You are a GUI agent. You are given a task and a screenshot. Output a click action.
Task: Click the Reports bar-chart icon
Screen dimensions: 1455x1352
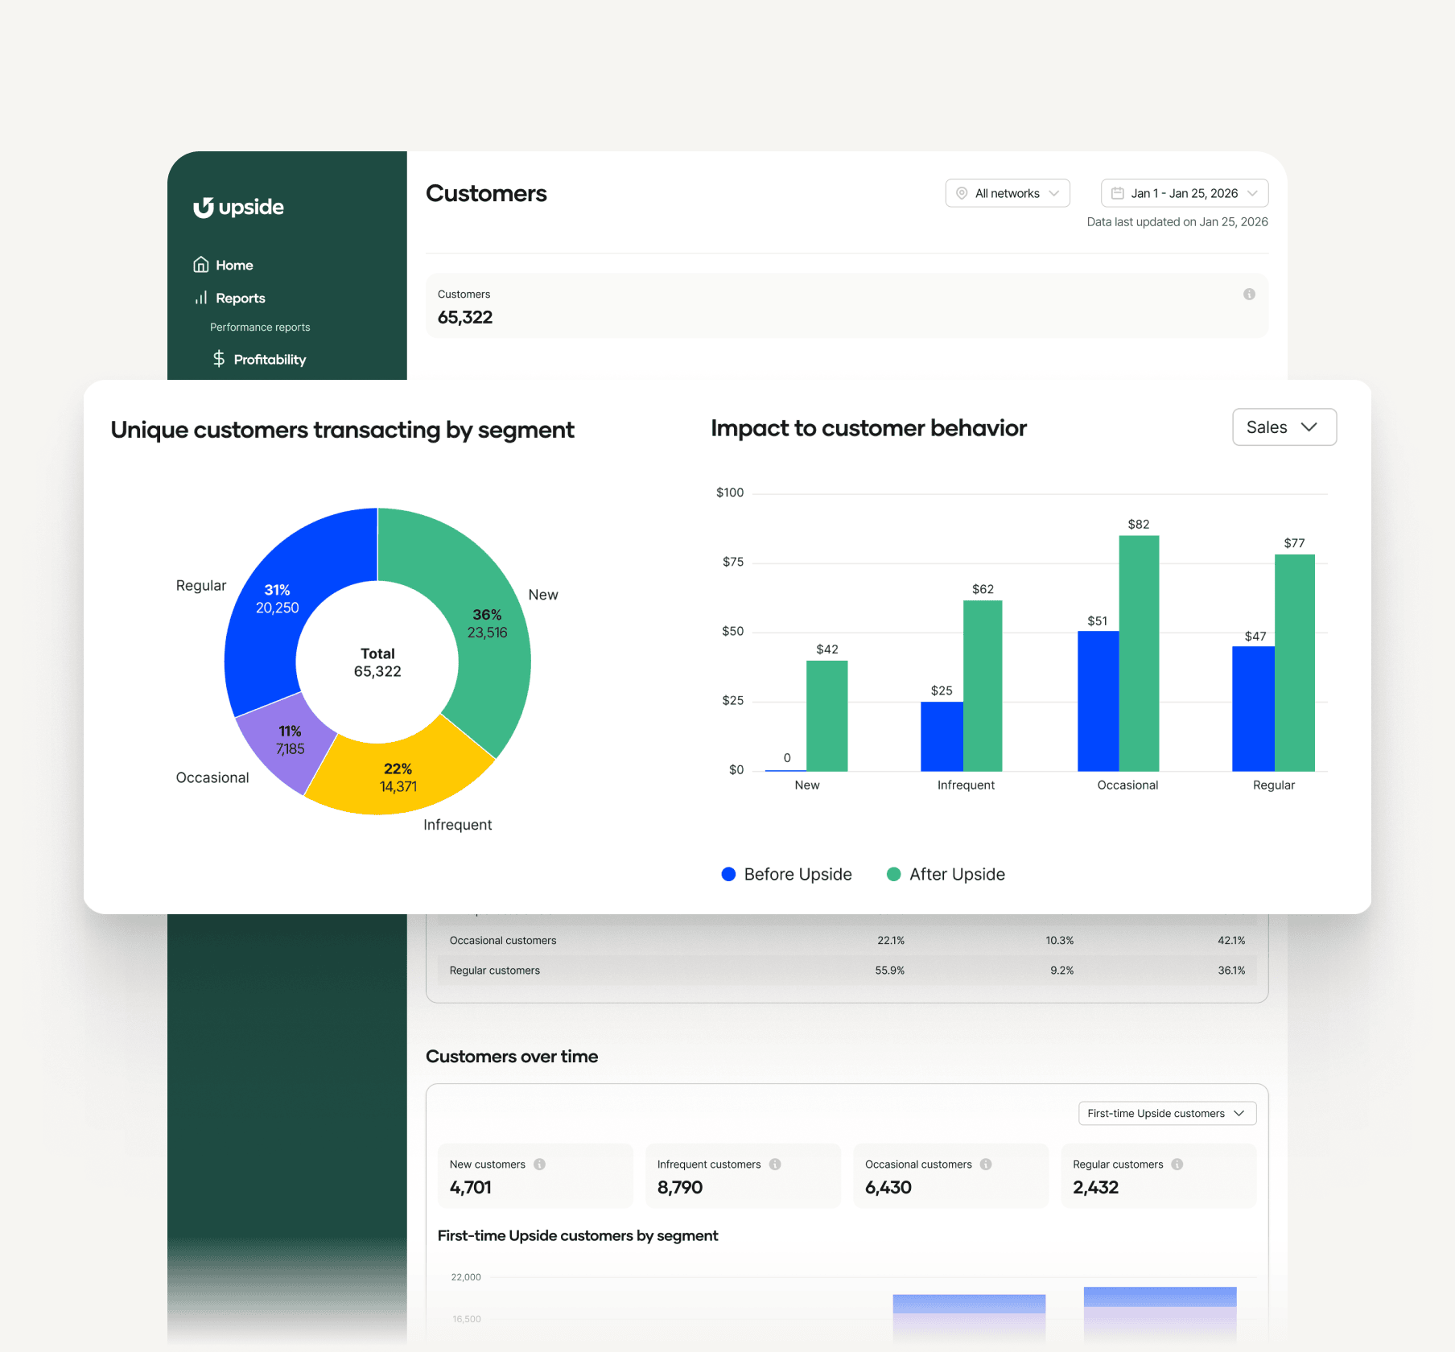[x=200, y=297]
